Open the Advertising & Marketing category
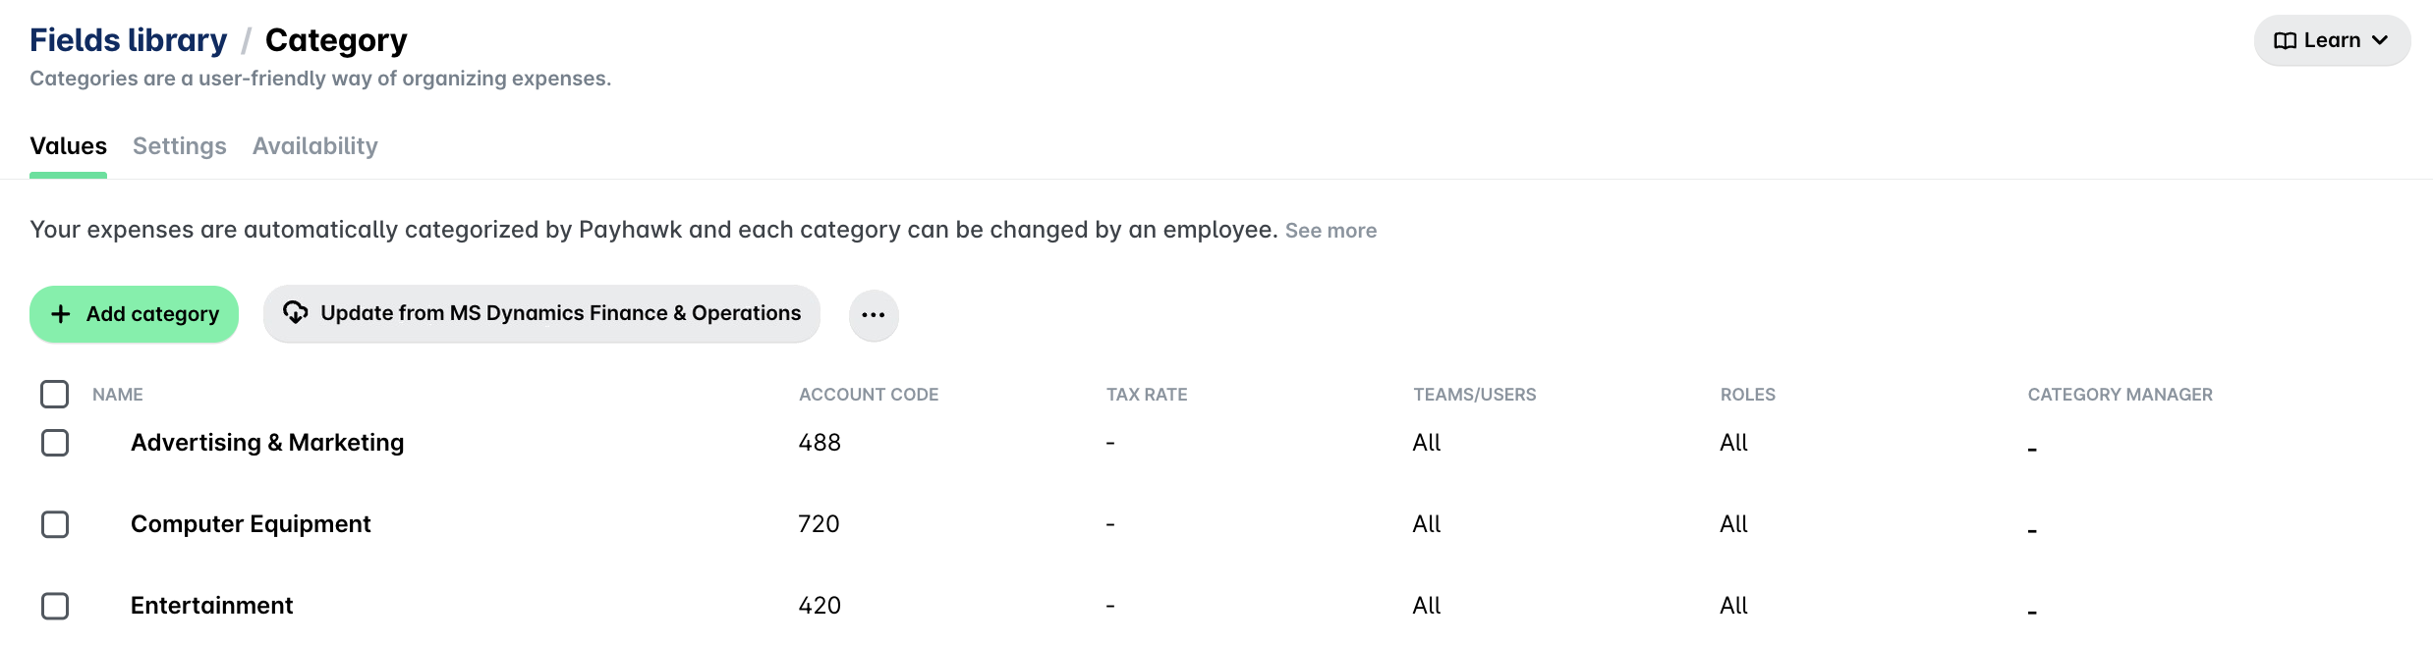Viewport: 2433px width, 646px height. pos(267,443)
